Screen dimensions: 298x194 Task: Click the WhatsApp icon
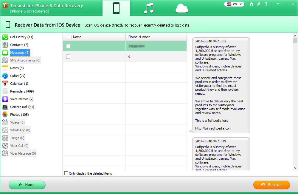(x=5, y=130)
